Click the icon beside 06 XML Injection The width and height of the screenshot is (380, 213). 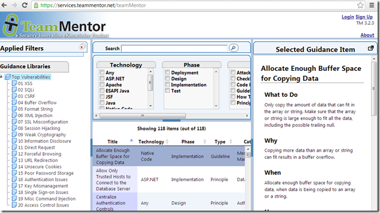(x=14, y=115)
